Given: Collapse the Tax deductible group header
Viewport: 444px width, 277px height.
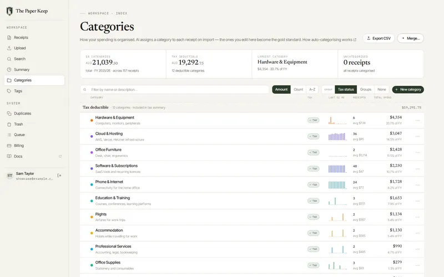Looking at the screenshot, I should 252,107.
